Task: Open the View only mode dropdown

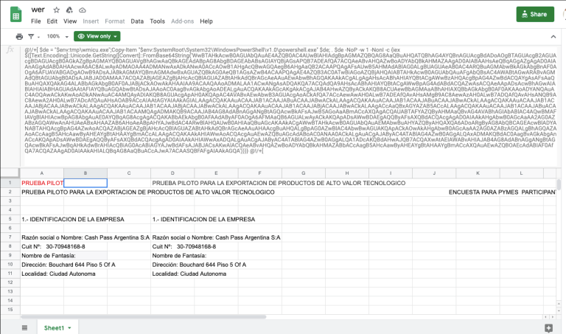Action: pos(97,36)
